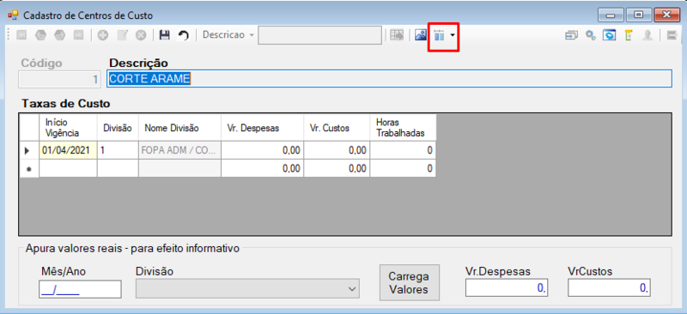
Task: Click the Código field showing 1
Action: pyautogui.click(x=59, y=79)
